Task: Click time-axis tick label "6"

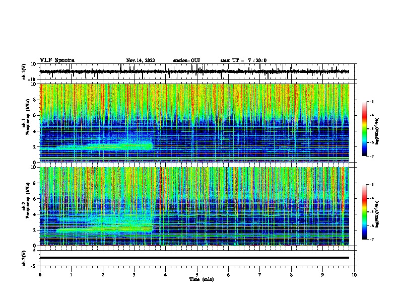Action: (229, 275)
